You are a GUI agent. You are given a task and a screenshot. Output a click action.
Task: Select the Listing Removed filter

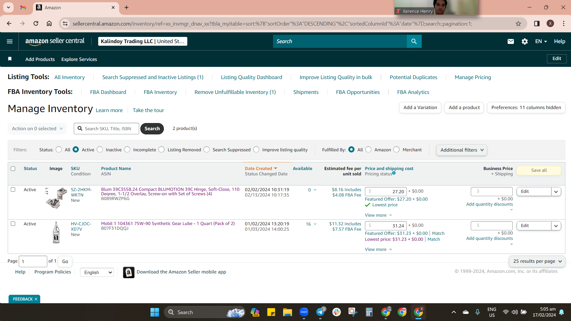coord(161,150)
